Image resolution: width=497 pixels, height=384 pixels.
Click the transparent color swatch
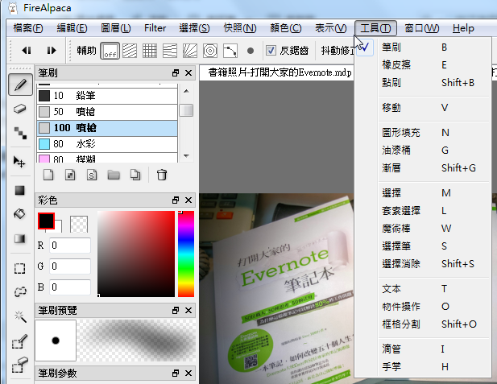tap(79, 224)
